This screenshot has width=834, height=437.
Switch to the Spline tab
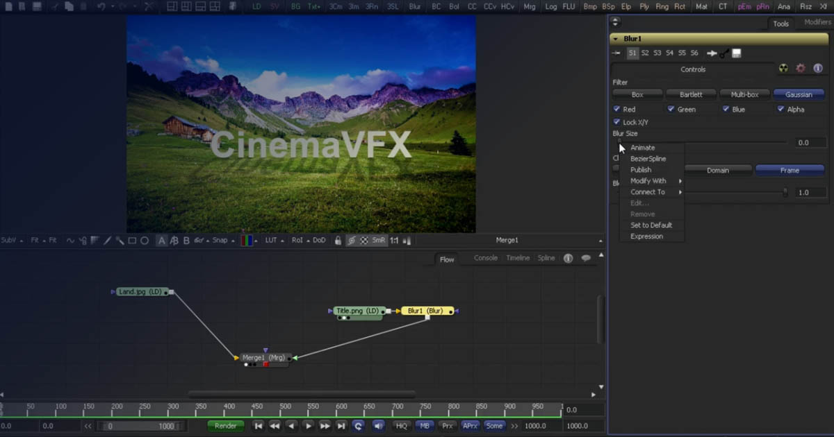point(546,257)
